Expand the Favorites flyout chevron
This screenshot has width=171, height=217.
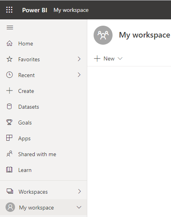coord(79,59)
